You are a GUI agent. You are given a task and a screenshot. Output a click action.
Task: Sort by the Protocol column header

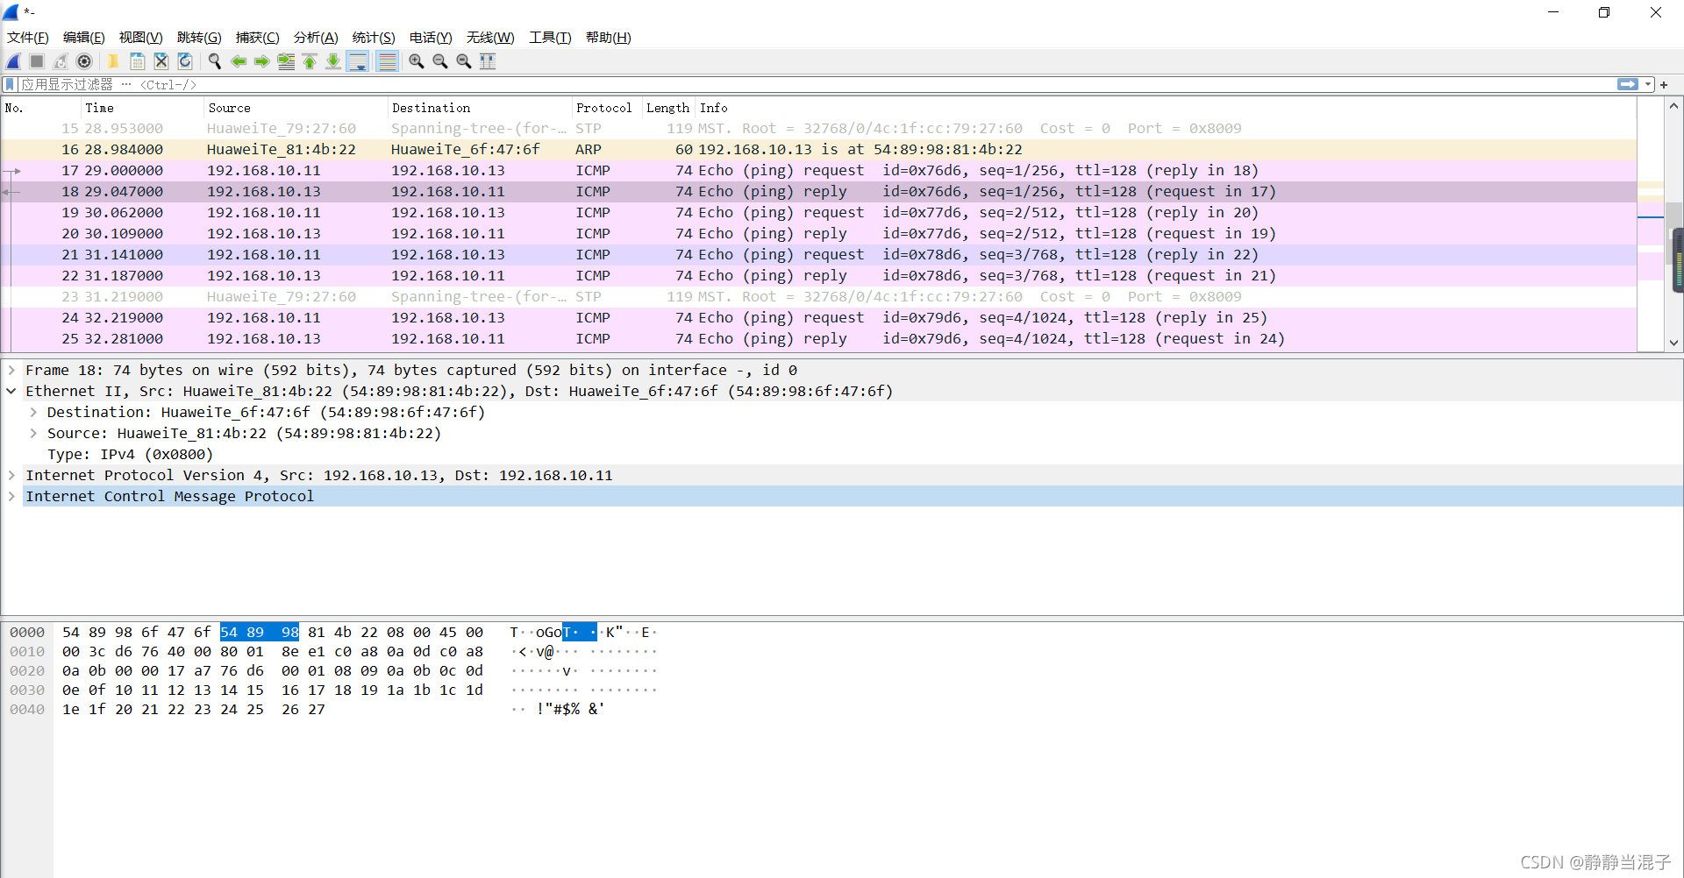pyautogui.click(x=606, y=108)
